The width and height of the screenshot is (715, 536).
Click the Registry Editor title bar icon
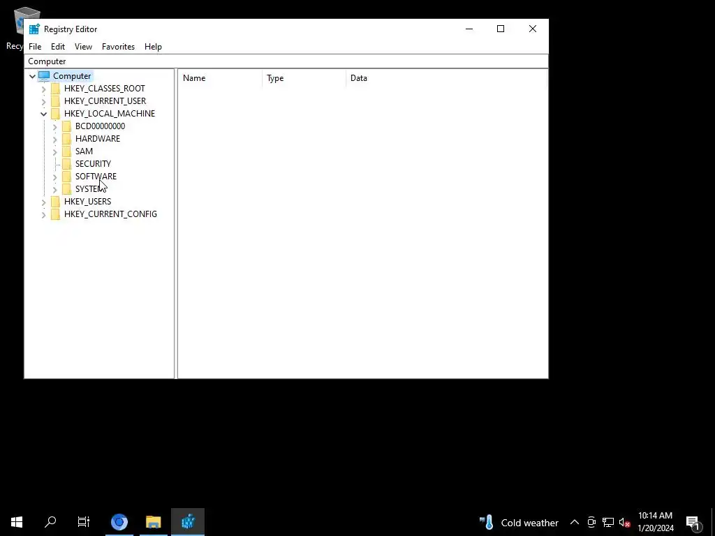click(34, 29)
